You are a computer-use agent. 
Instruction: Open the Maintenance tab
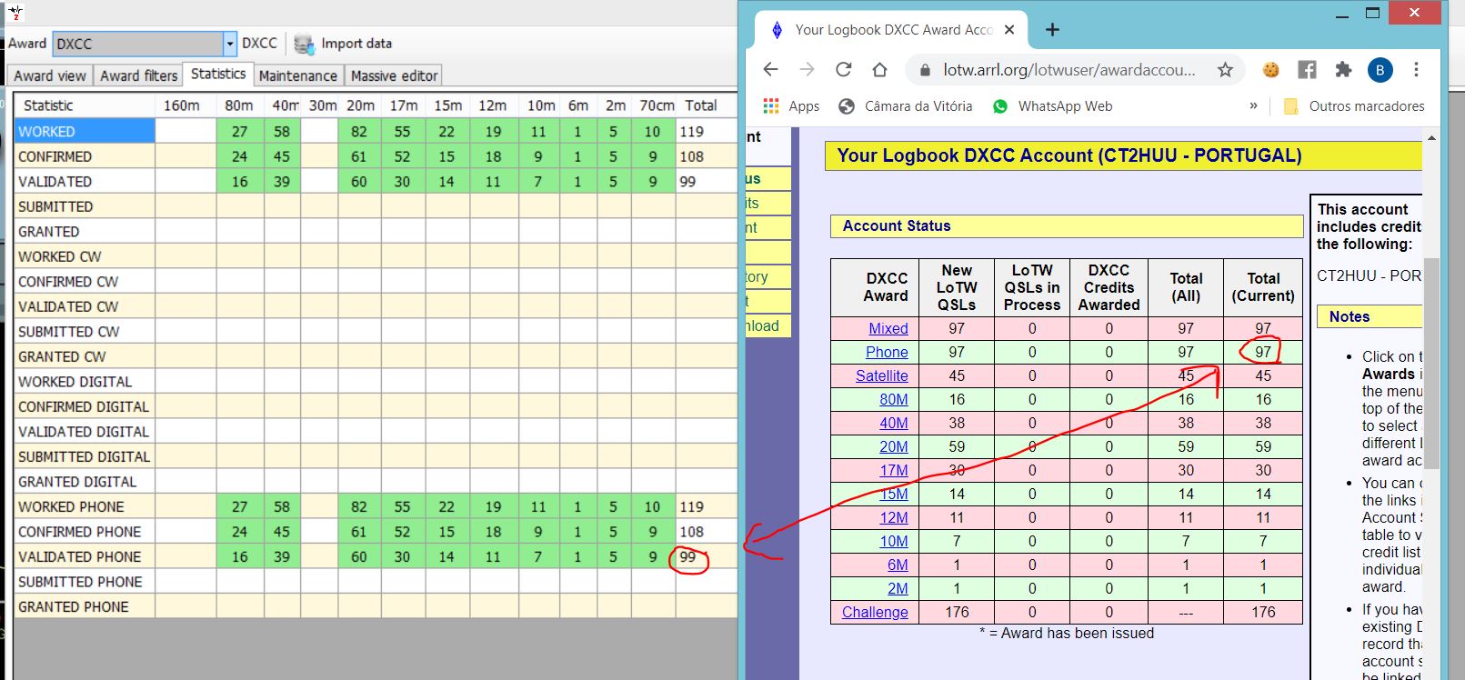tap(297, 75)
